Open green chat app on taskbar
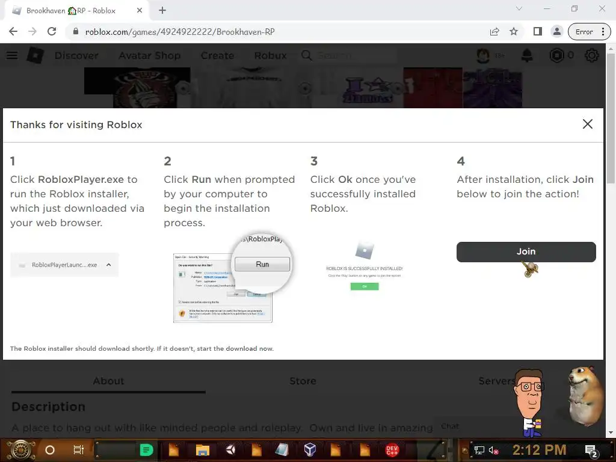 pyautogui.click(x=147, y=450)
